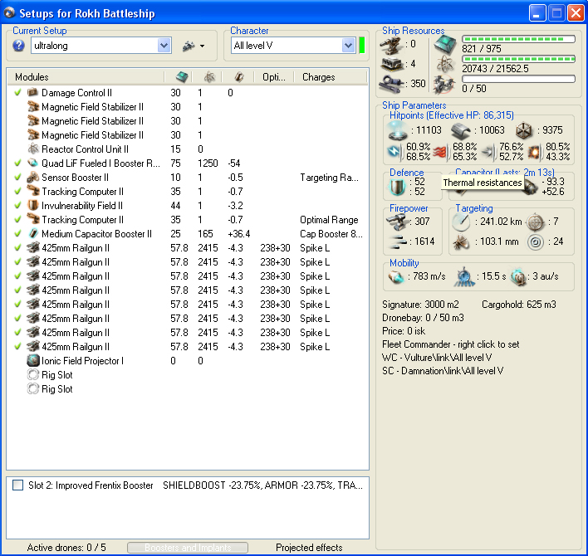Click the explosive resistance icon
The image size is (588, 556).
pyautogui.click(x=534, y=151)
